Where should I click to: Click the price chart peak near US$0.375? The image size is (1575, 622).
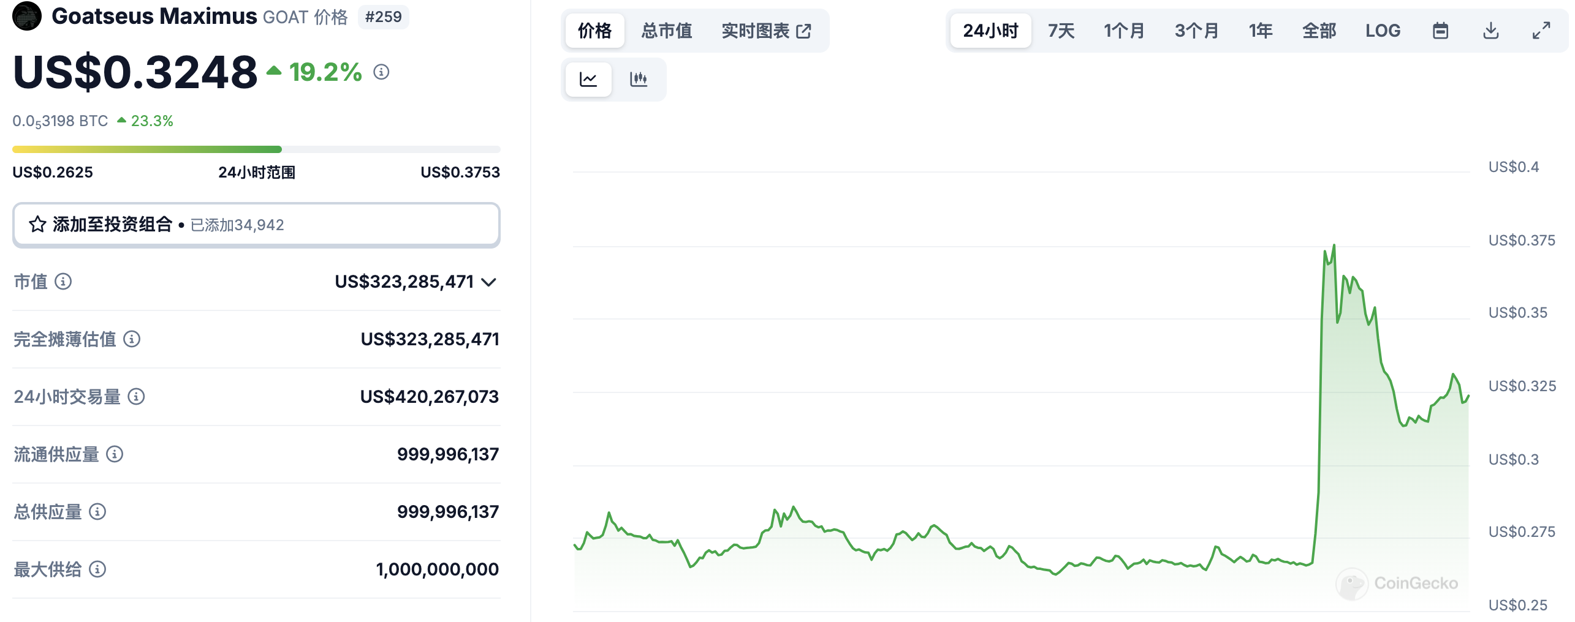click(1334, 246)
